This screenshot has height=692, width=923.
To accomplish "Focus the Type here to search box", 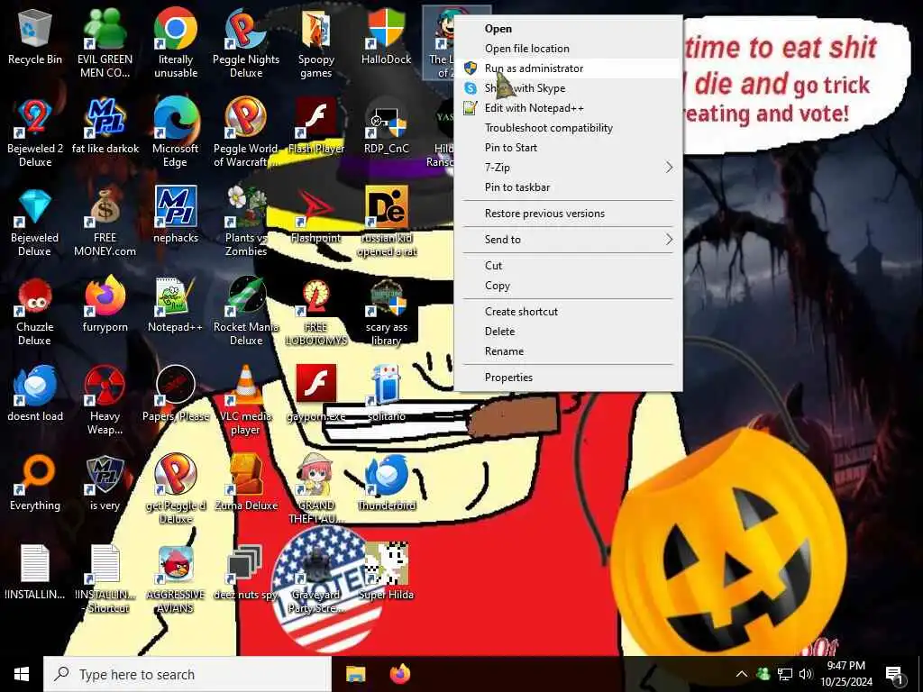I will [x=187, y=674].
